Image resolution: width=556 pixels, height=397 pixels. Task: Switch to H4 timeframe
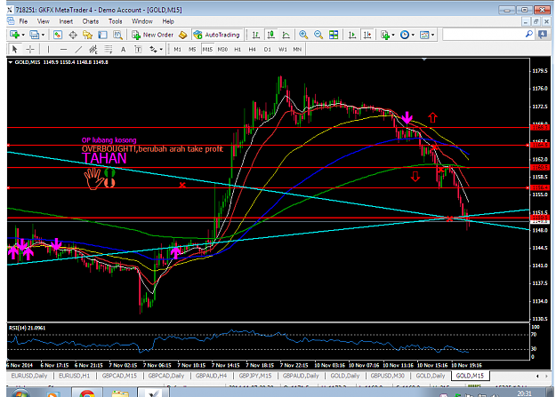point(252,49)
